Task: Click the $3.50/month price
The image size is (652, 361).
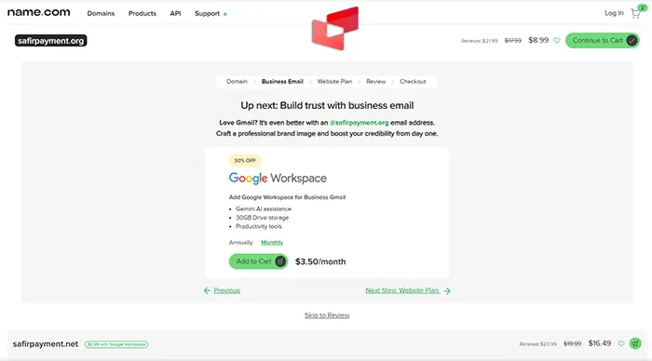Action: 320,261
